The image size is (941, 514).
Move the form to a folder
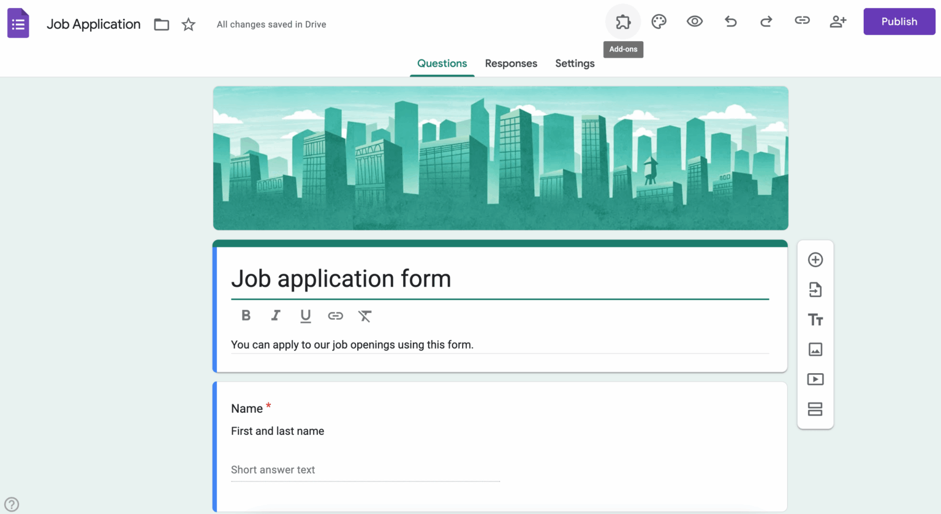point(161,24)
